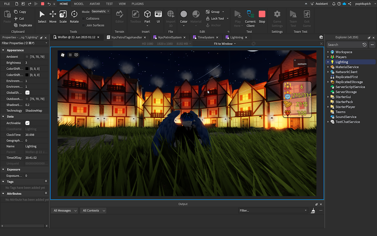The image size is (377, 236).
Task: Select ServerScriptService in Explorer
Action: pos(350,87)
